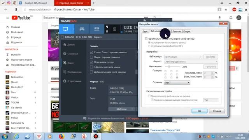Open the Изображения section in Bandicam sidebar
The image size is (249, 140).
(x=72, y=72)
